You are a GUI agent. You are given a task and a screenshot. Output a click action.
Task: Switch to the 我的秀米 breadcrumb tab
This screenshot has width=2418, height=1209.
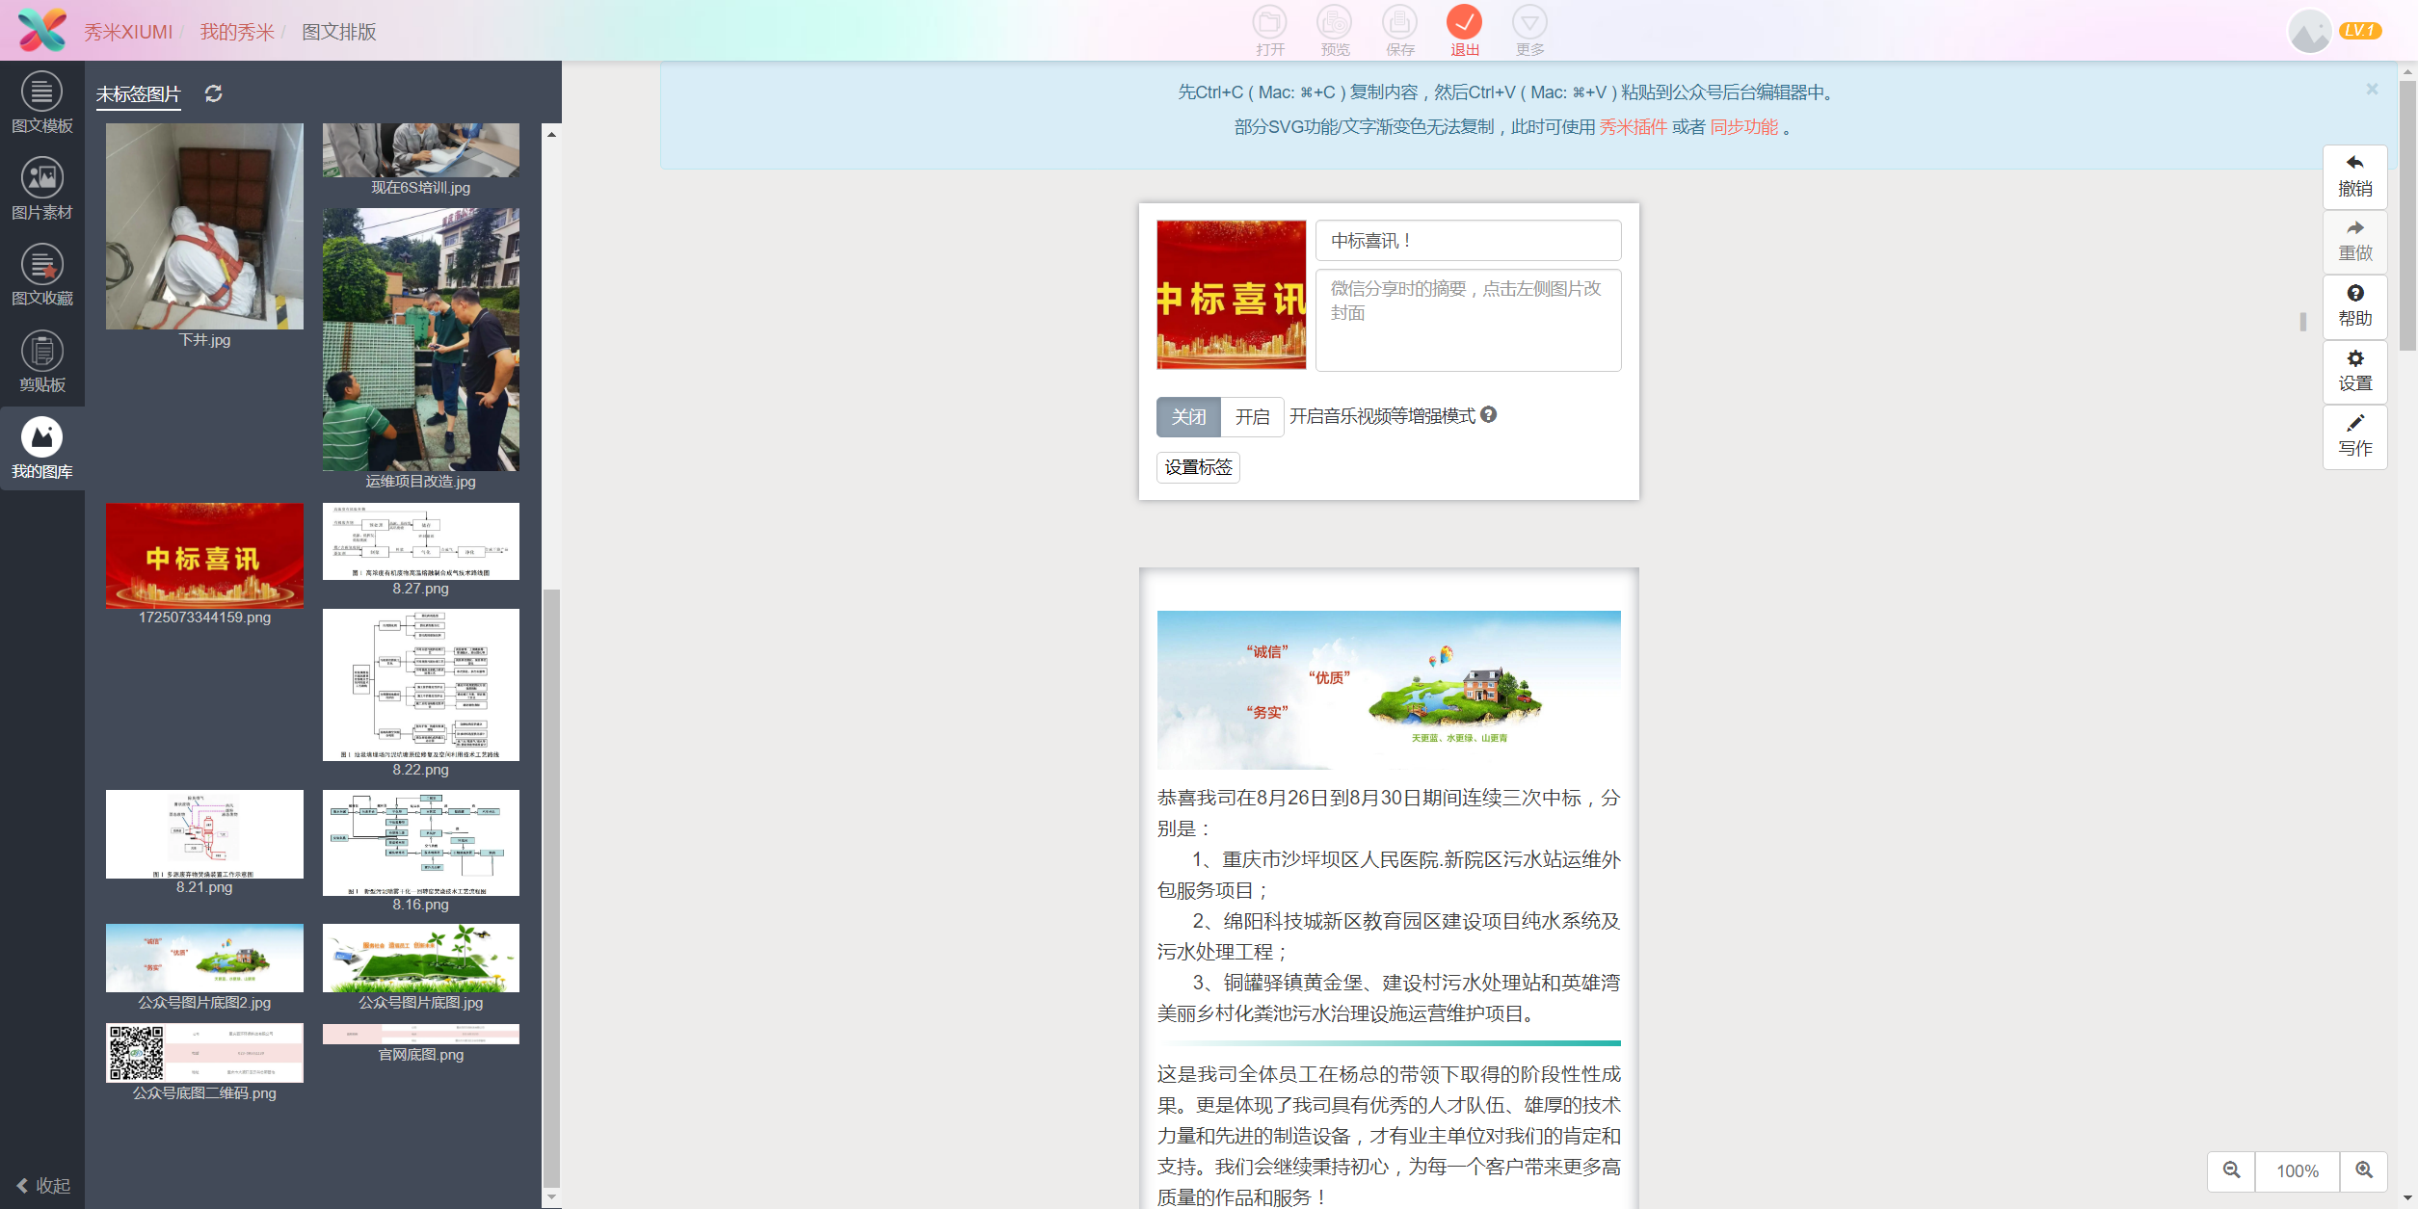click(237, 31)
